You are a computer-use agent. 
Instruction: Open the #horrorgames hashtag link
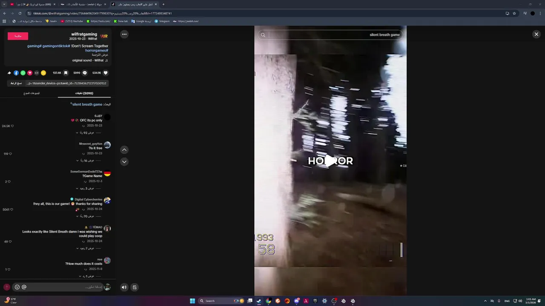tap(97, 50)
